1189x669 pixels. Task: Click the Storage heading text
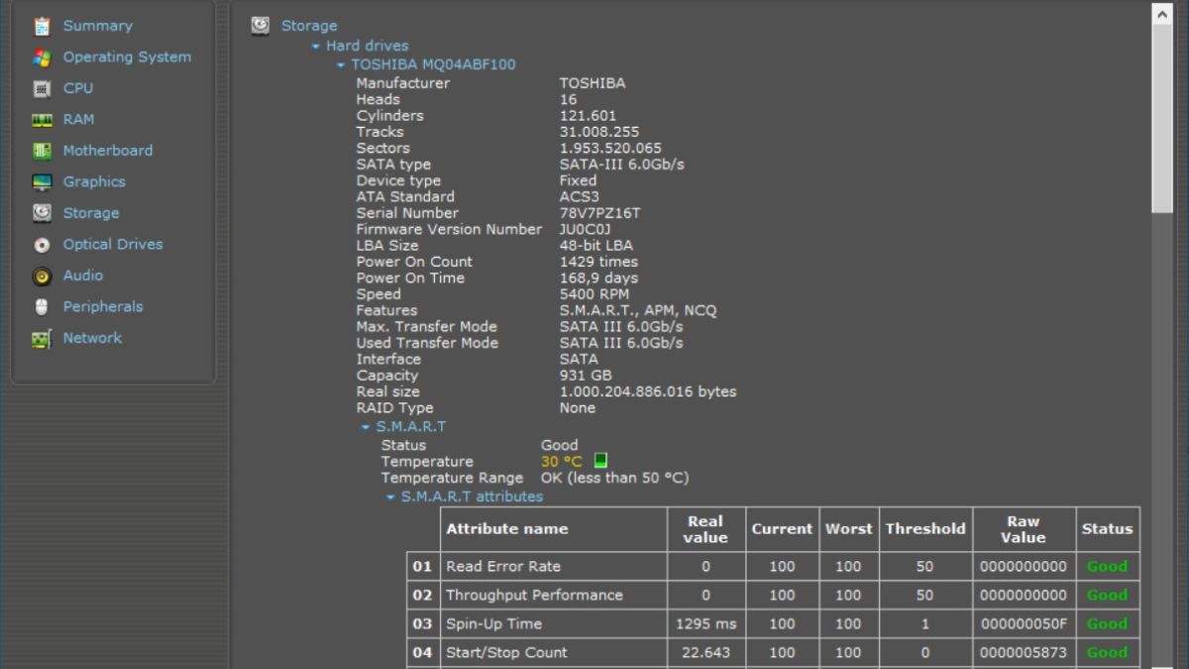[x=309, y=26]
